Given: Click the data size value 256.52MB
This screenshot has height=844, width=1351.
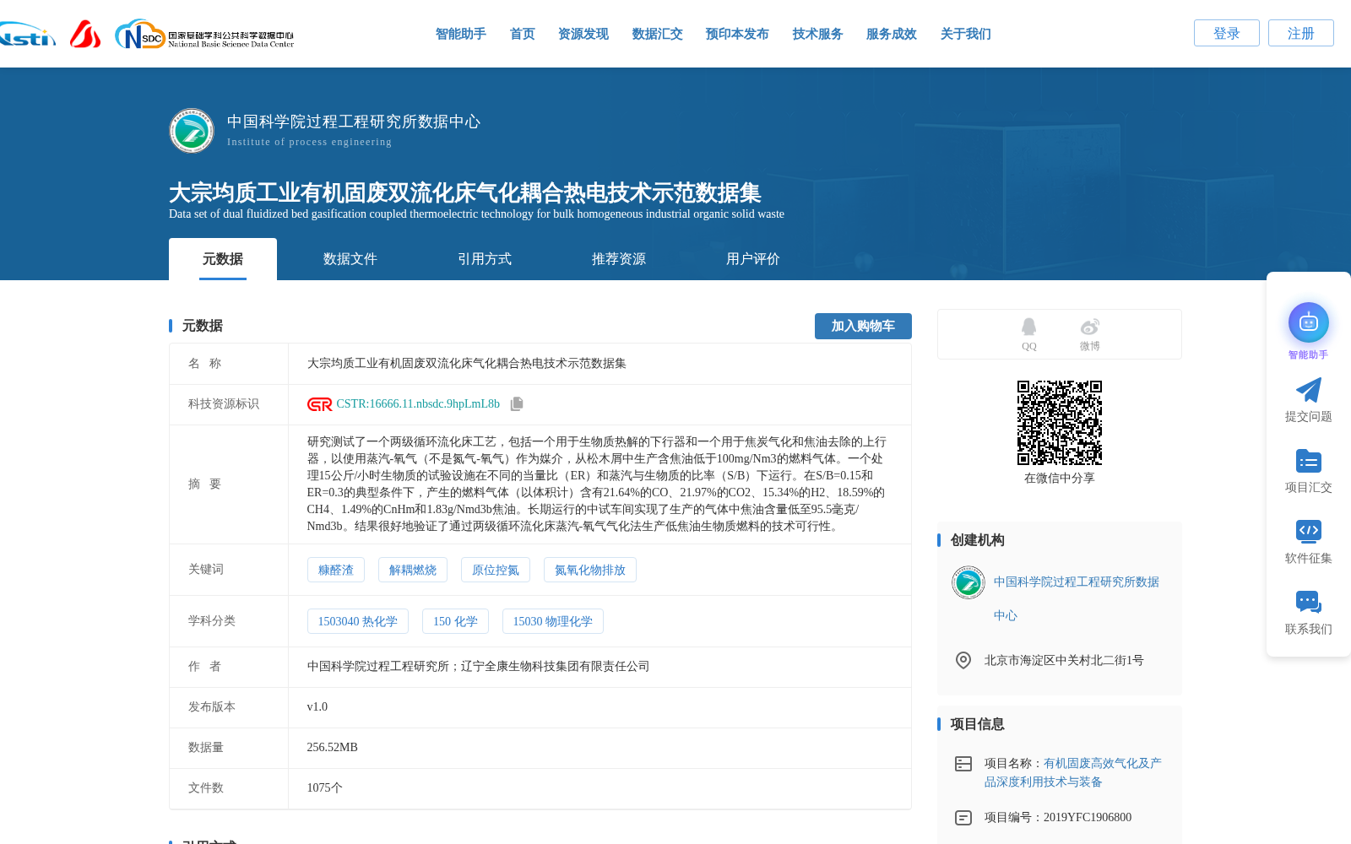Looking at the screenshot, I should pyautogui.click(x=333, y=748).
